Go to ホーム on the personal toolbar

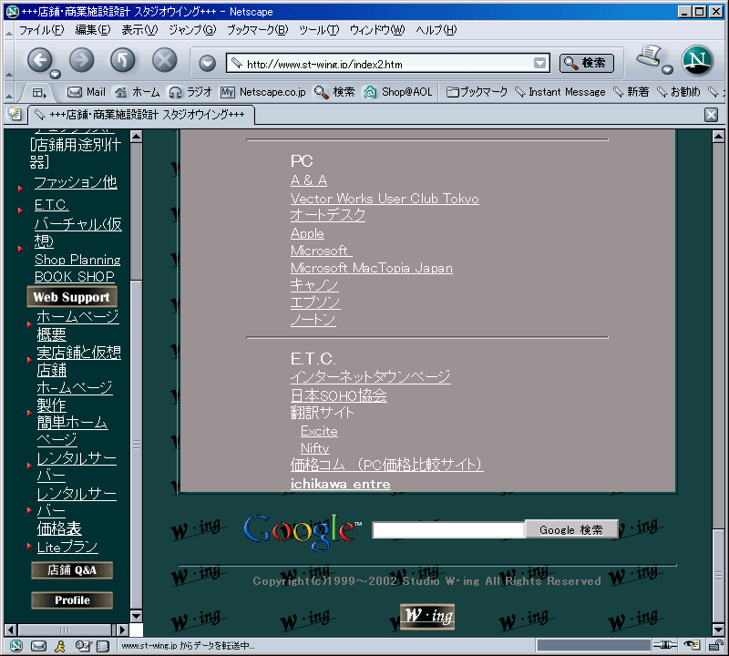138,92
